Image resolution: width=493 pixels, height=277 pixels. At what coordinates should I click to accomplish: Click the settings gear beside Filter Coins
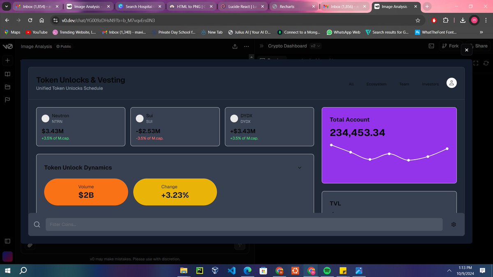point(454,224)
